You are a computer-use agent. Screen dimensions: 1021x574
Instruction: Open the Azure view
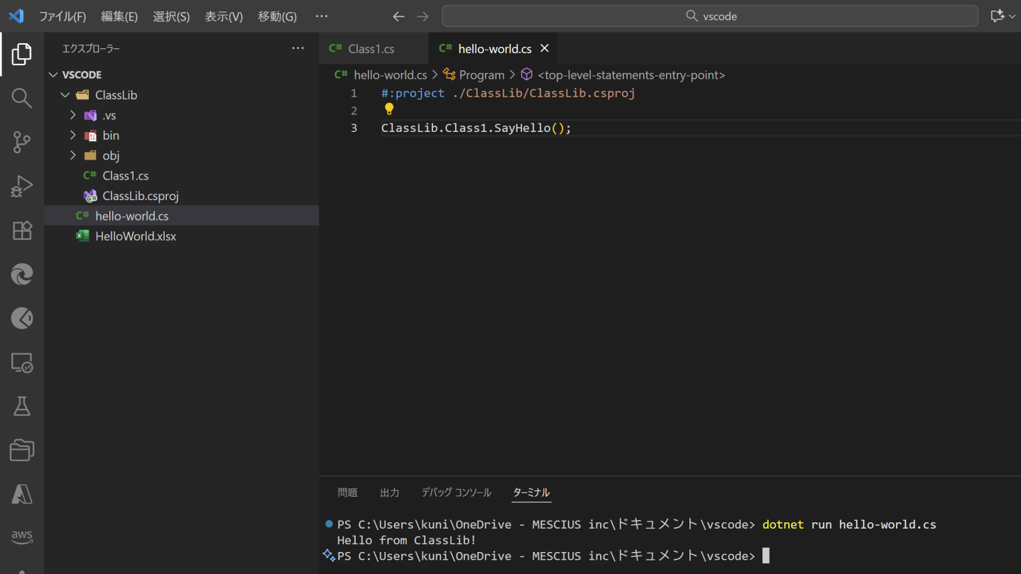pyautogui.click(x=22, y=495)
